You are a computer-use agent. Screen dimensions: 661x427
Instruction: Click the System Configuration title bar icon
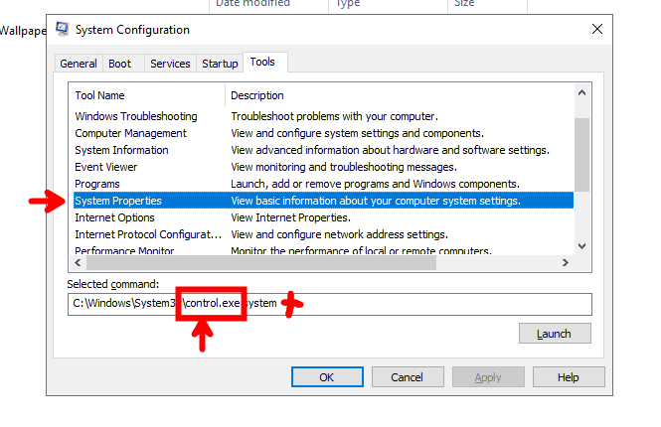point(63,29)
